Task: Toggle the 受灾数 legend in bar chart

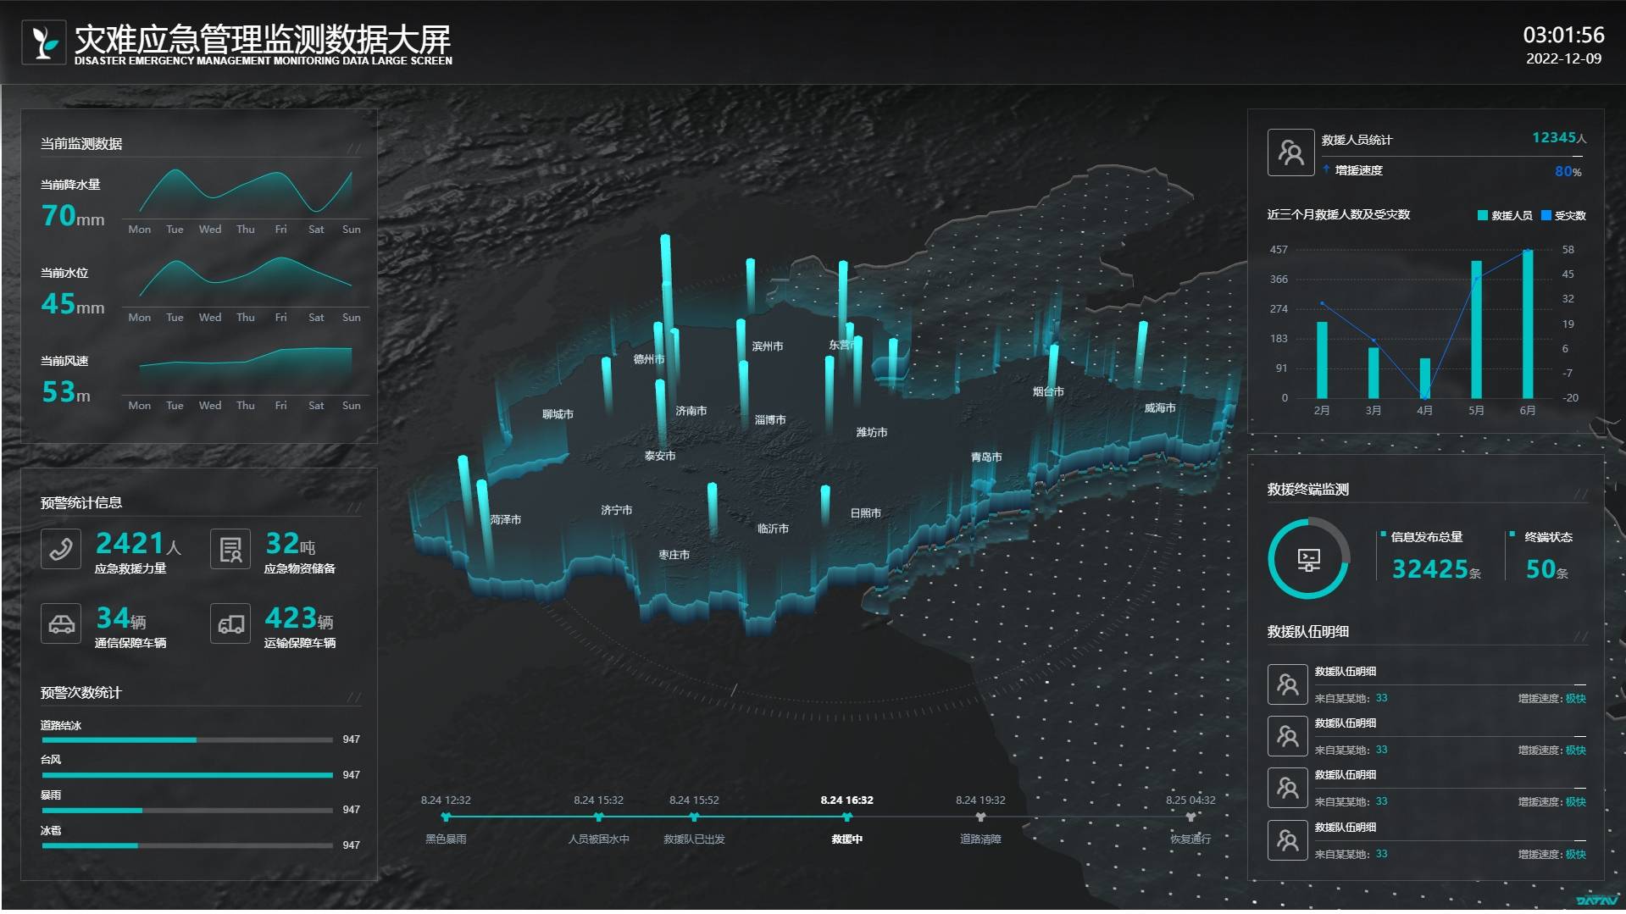Action: tap(1564, 216)
